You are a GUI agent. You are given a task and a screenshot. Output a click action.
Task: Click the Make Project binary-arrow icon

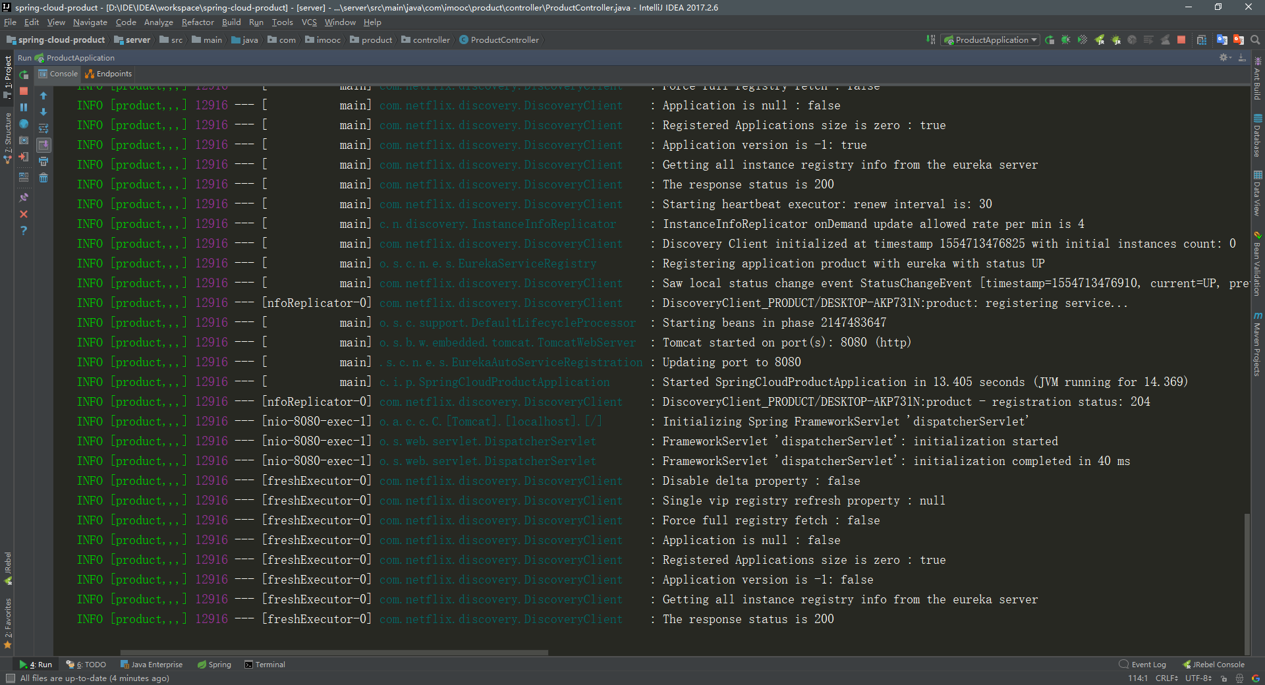pos(931,40)
